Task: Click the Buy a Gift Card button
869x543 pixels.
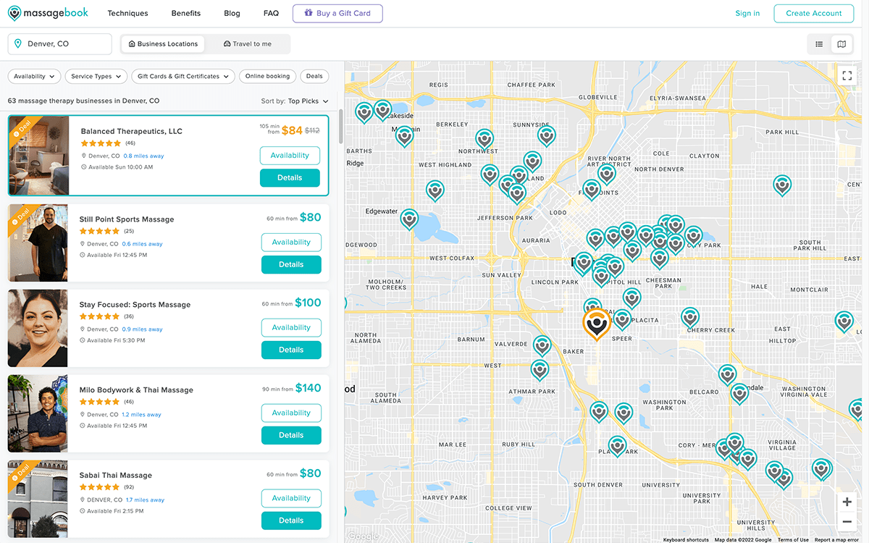Action: (337, 13)
